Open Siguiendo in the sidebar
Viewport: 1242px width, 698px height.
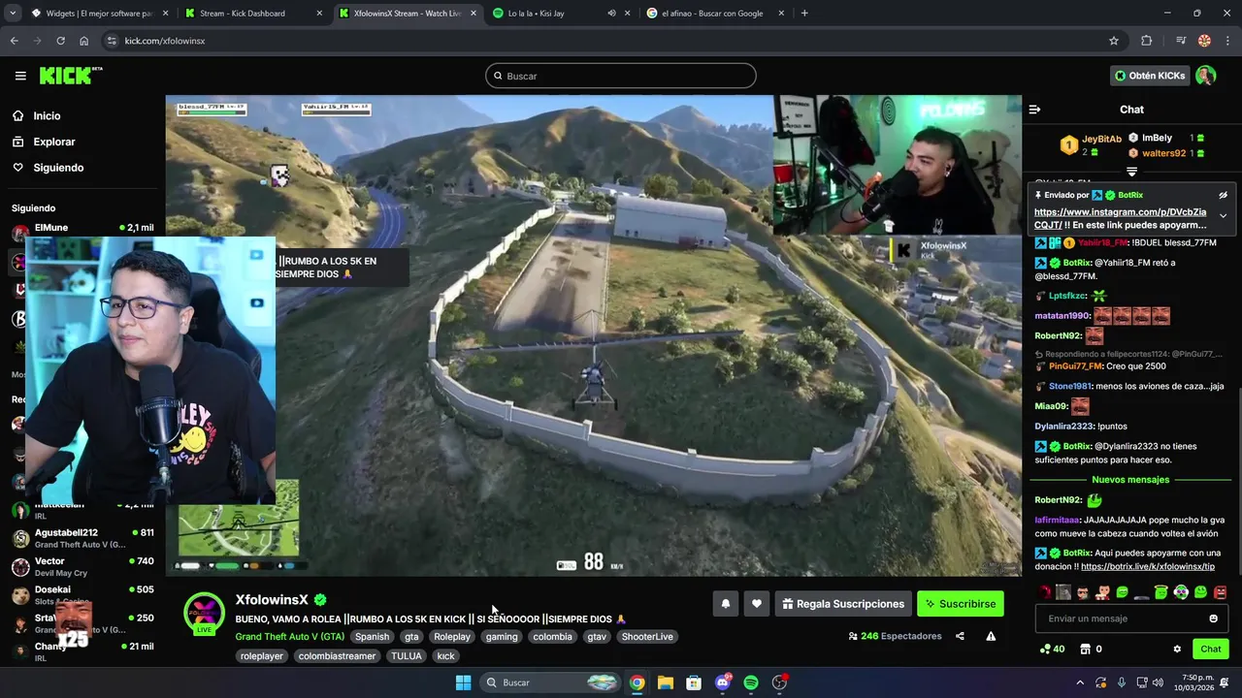click(x=58, y=168)
